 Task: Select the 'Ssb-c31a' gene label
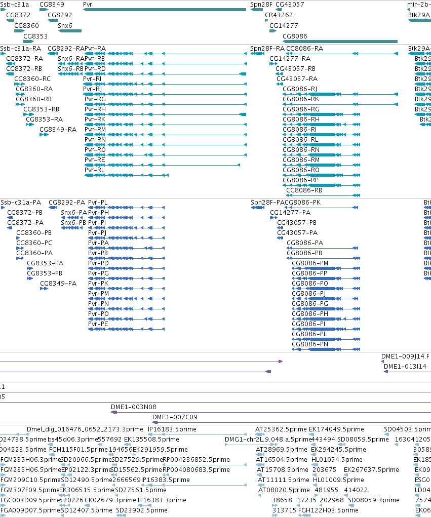pyautogui.click(x=15, y=5)
